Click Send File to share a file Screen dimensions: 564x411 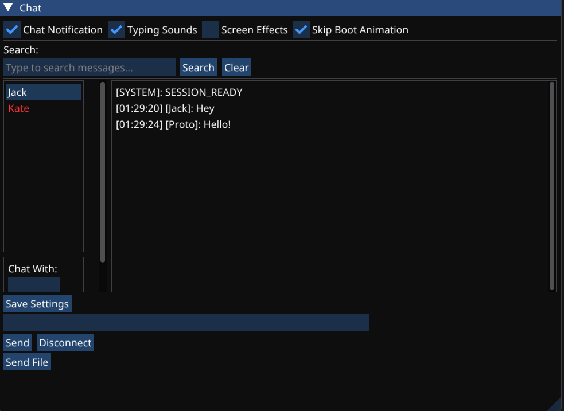26,362
